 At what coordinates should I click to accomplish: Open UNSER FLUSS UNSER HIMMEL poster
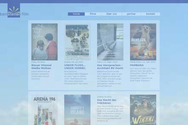(x=77, y=42)
